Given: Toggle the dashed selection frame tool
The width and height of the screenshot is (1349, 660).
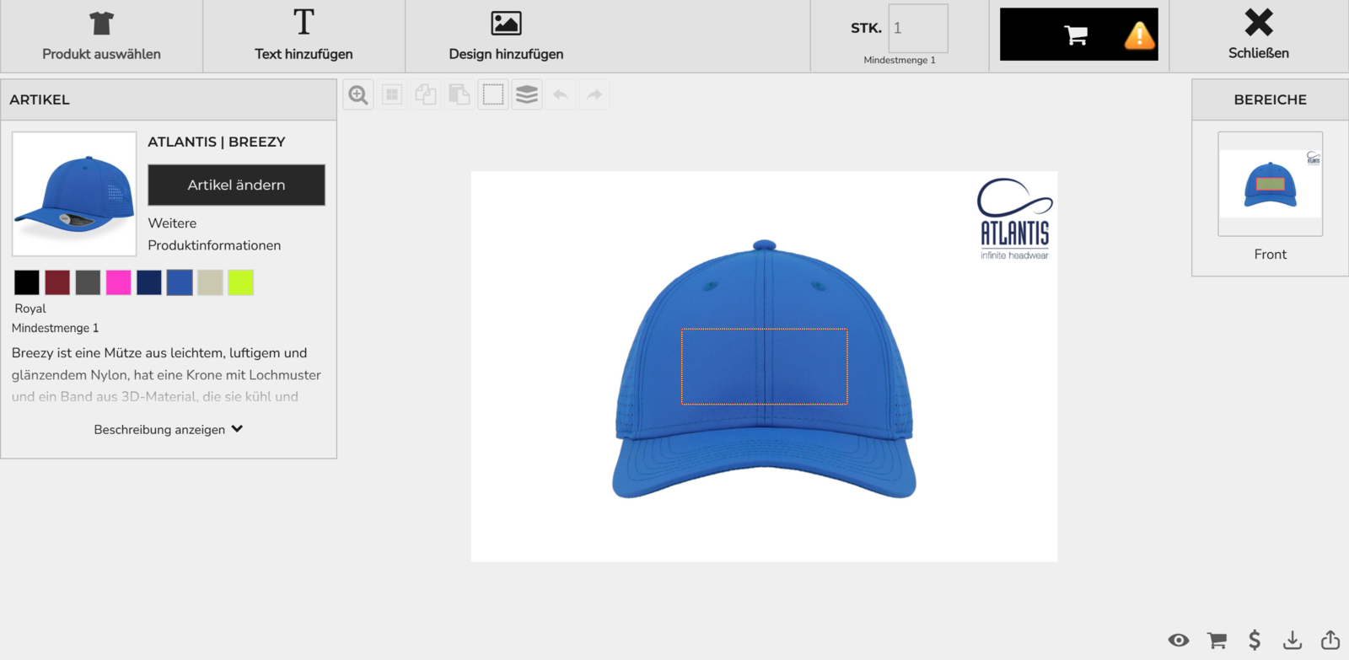Looking at the screenshot, I should (493, 95).
